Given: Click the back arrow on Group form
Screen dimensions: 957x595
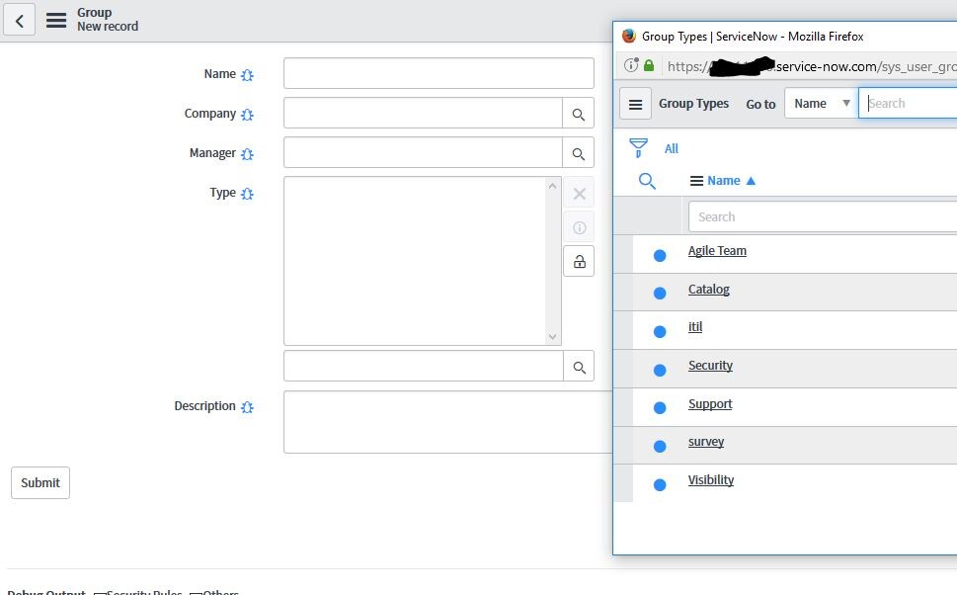Looking at the screenshot, I should click(x=20, y=20).
